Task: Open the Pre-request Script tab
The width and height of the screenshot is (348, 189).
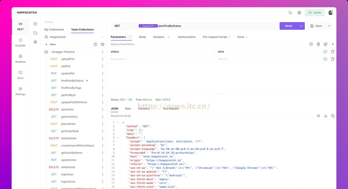Action: coord(216,37)
